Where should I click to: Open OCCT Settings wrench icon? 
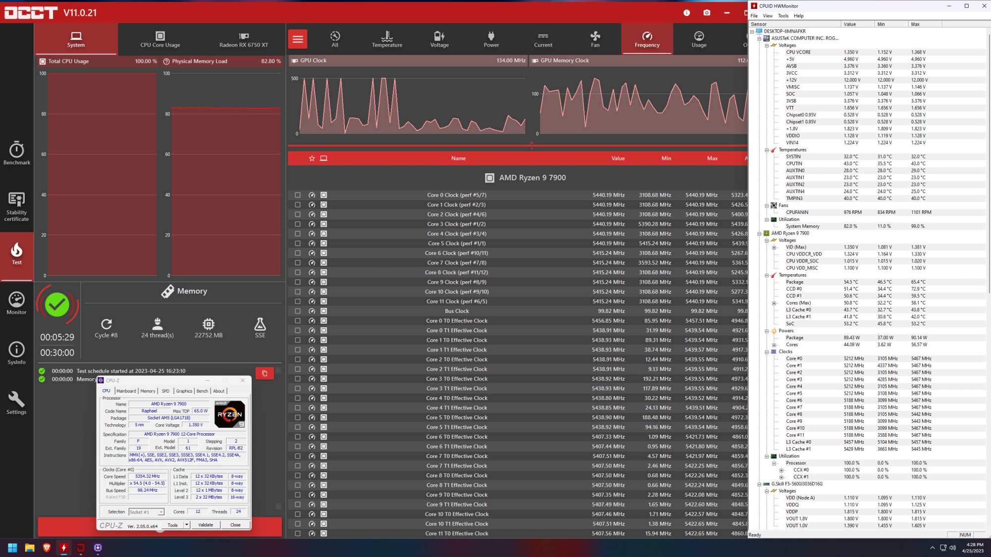click(17, 403)
